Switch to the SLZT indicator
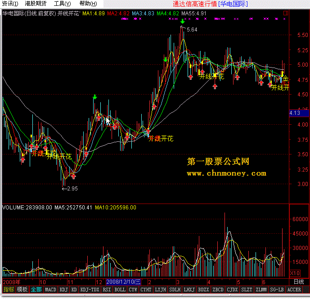Image resolution: width=310 pixels, height=299 pixels. (247, 290)
